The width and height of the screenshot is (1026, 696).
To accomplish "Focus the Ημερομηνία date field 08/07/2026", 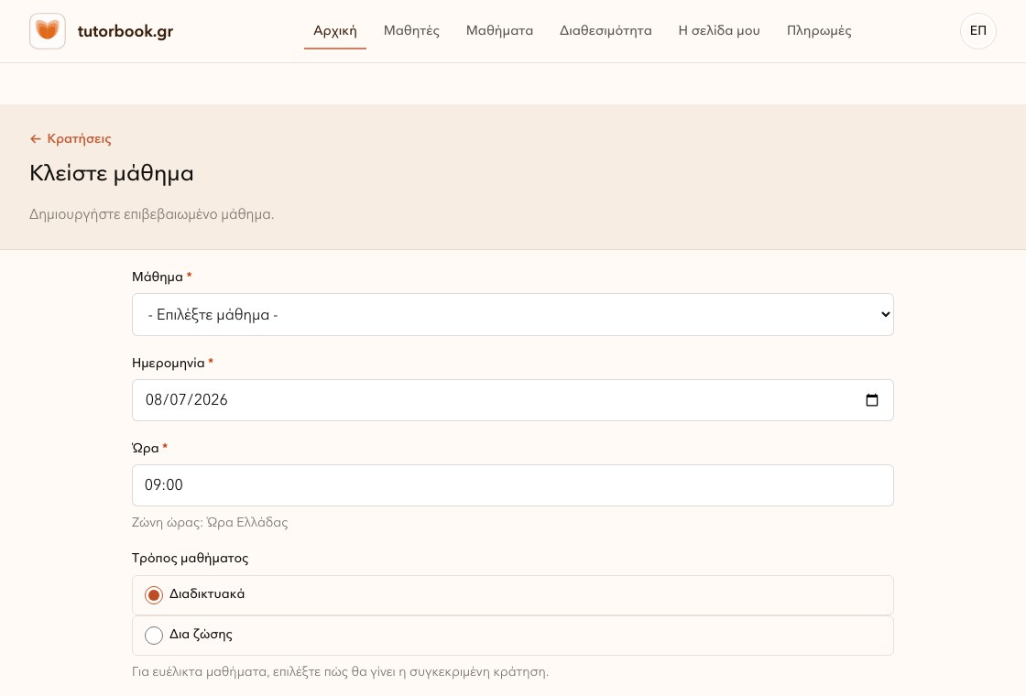I will (x=512, y=399).
